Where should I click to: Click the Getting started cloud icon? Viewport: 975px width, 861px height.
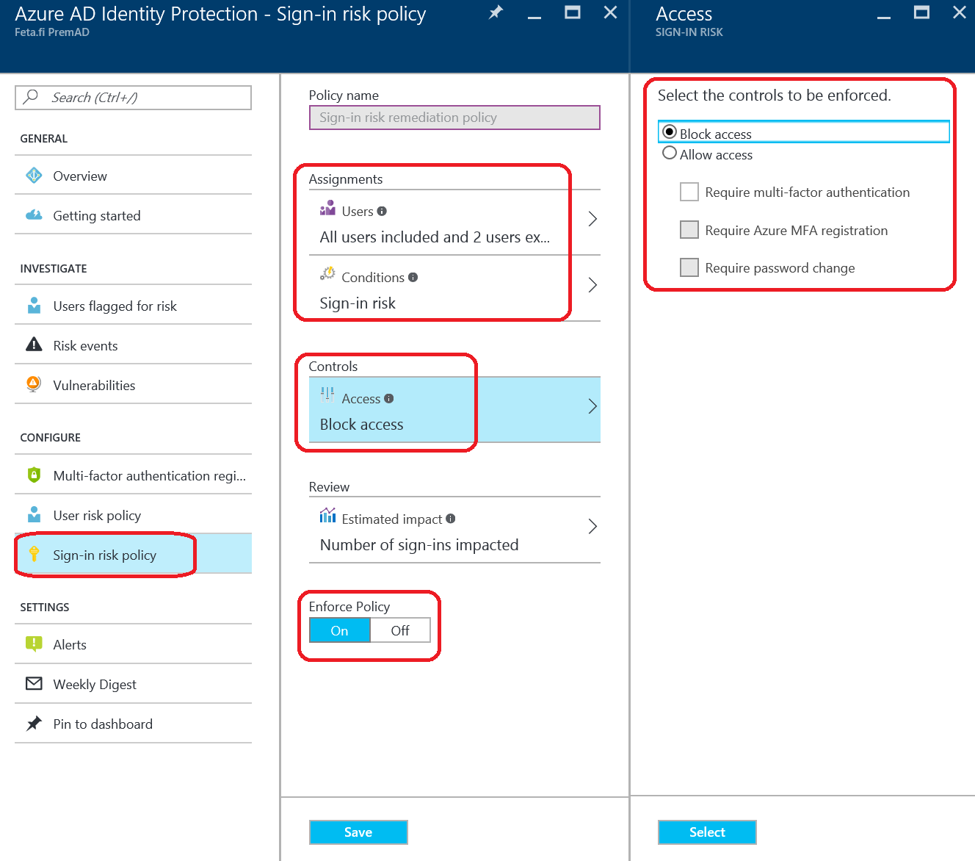click(x=34, y=215)
